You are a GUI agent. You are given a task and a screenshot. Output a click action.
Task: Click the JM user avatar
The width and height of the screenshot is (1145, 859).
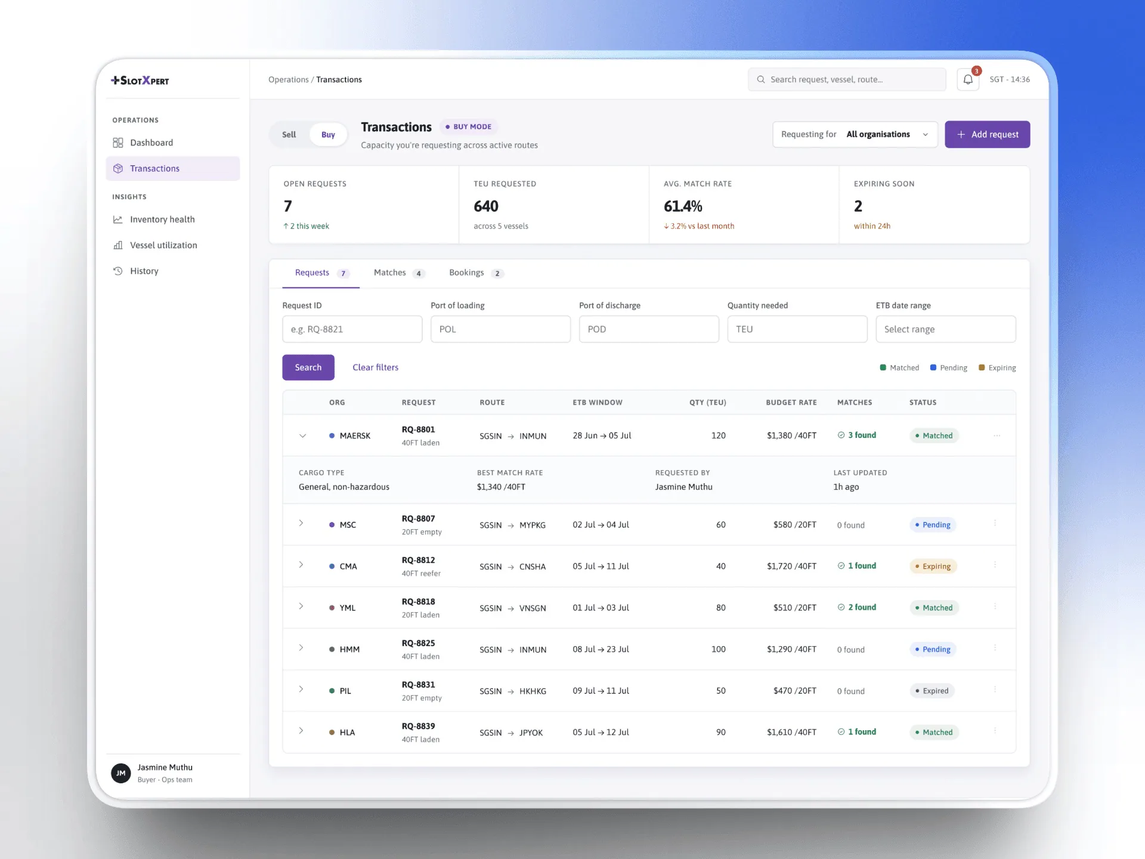pos(121,773)
